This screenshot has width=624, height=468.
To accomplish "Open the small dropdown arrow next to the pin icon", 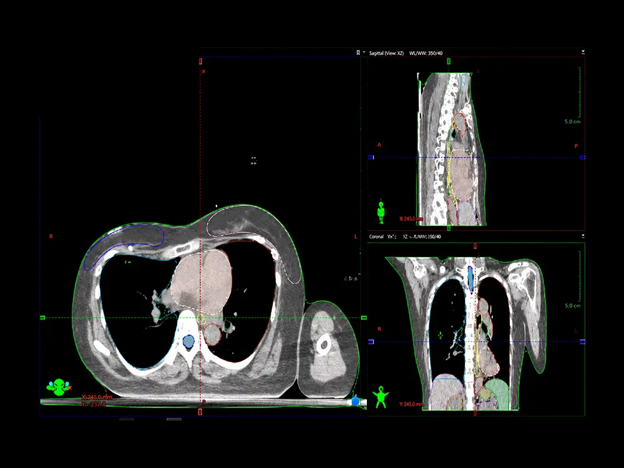I will (x=364, y=52).
